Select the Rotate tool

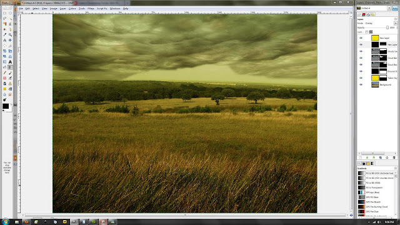[x=4, y=51]
